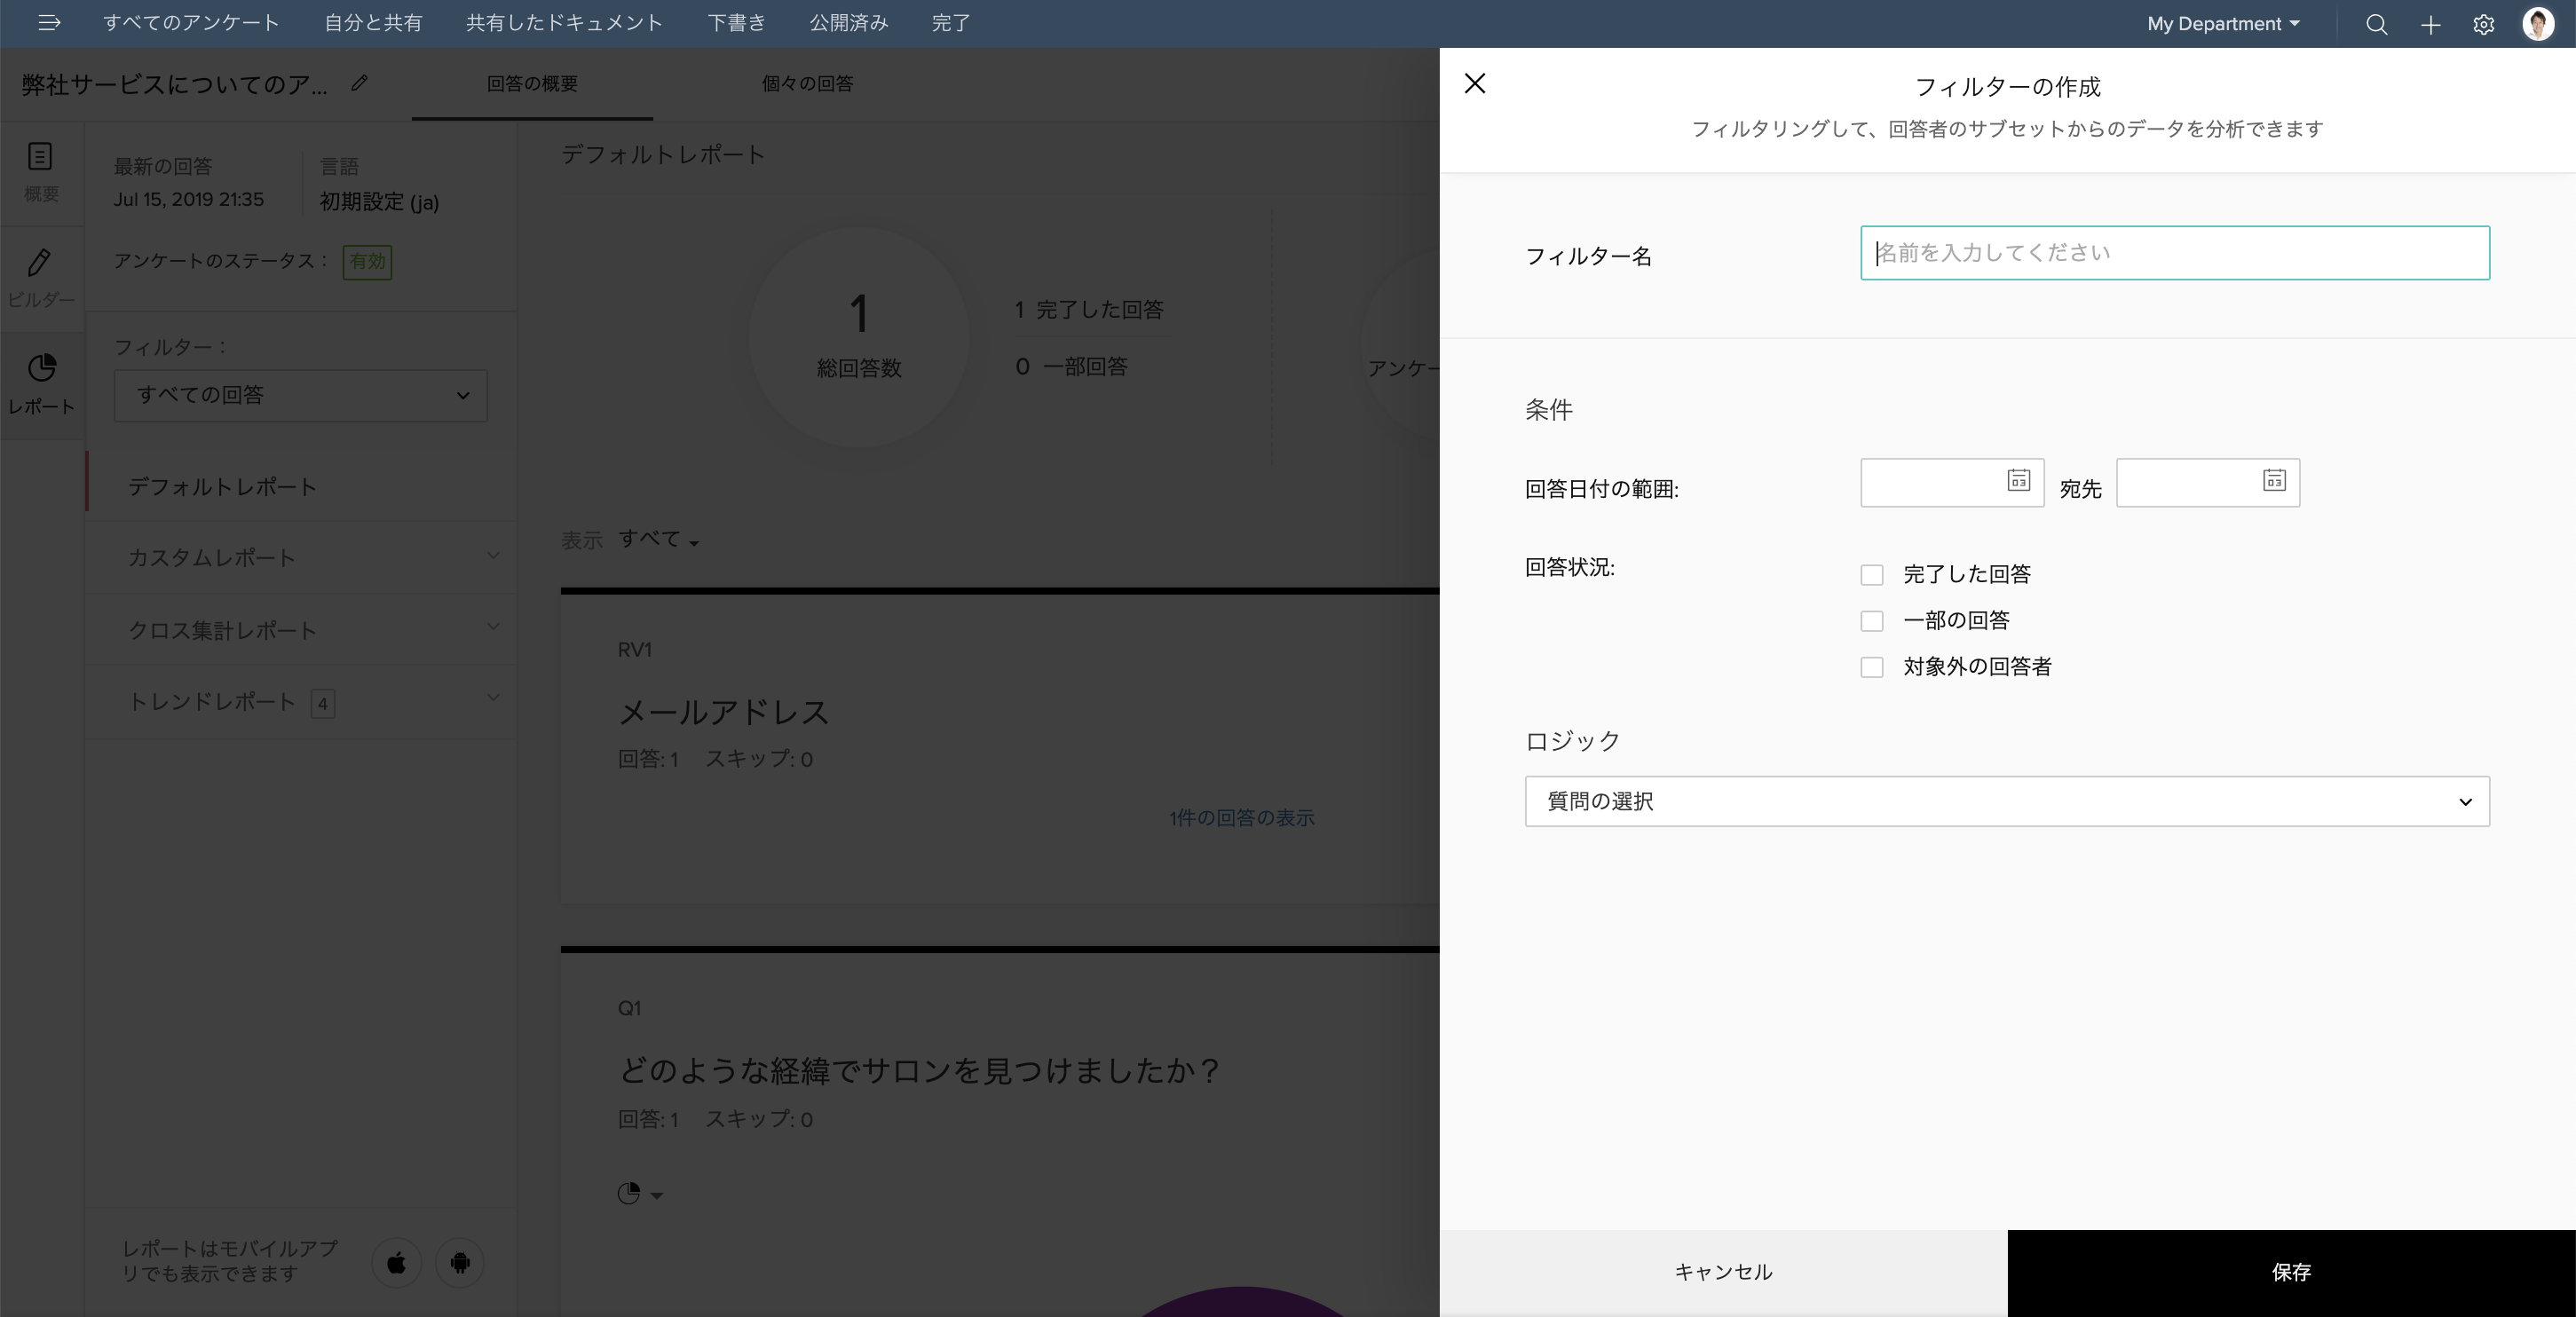Open 公開済み in top menu
Image resolution: width=2576 pixels, height=1317 pixels.
(x=848, y=23)
